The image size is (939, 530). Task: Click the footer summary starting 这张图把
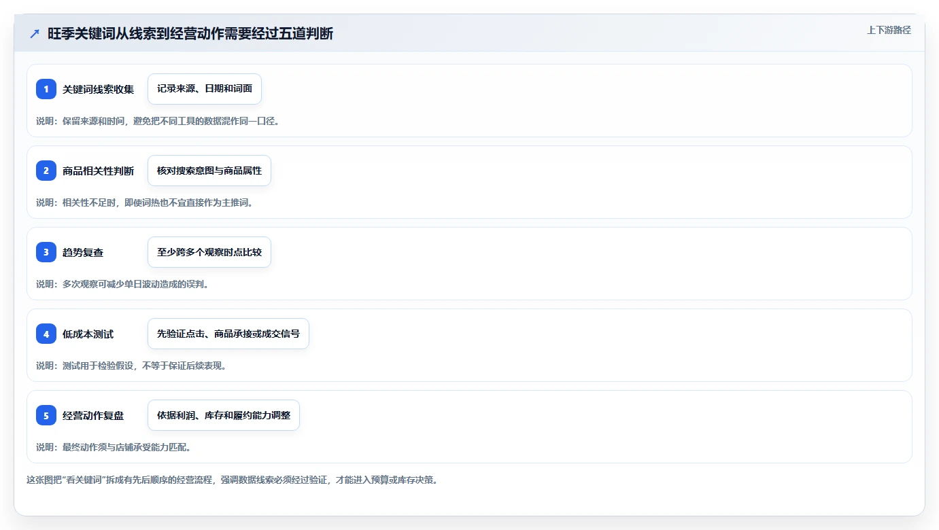(x=233, y=480)
